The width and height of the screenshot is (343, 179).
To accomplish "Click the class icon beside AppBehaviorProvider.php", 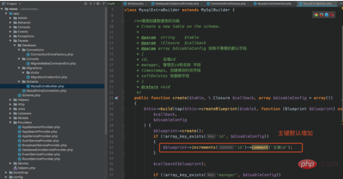I will 20,127.
